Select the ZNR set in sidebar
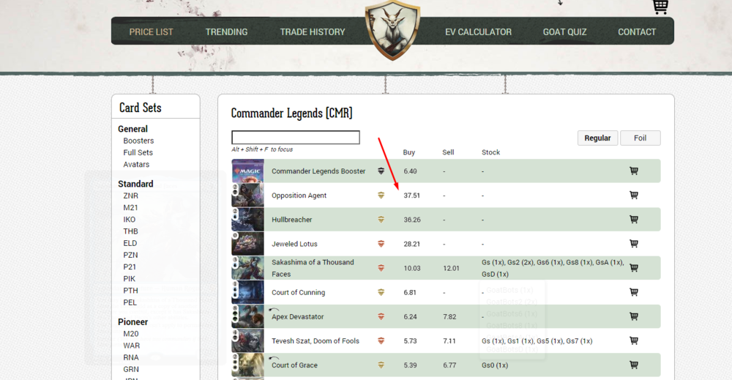732x380 pixels. pyautogui.click(x=130, y=195)
